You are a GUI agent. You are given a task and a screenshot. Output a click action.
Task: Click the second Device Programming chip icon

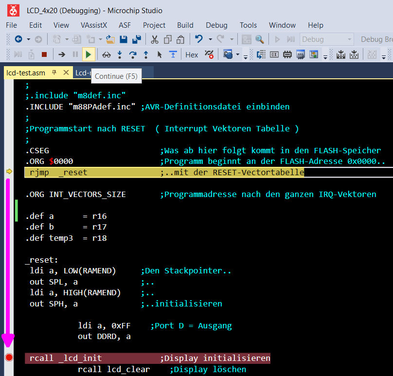tap(354, 54)
